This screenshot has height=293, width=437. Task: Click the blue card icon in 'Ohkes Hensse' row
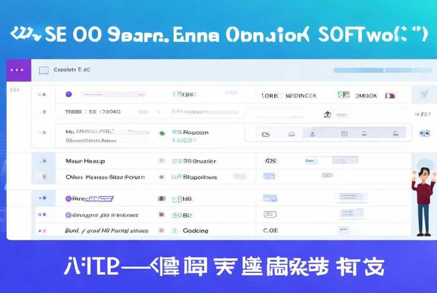click(269, 176)
